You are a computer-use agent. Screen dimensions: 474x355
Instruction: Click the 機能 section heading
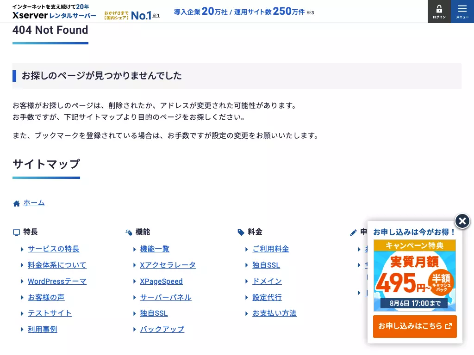(143, 232)
